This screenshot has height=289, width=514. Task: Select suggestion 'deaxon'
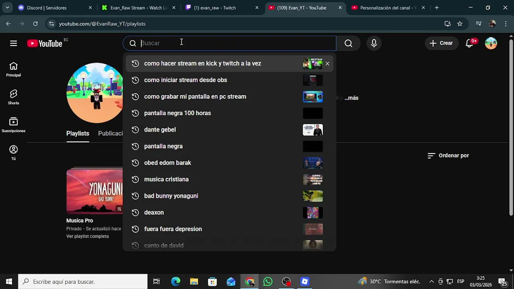[x=229, y=212]
